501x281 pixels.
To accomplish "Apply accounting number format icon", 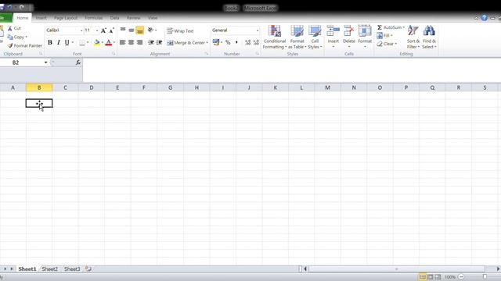I will [216, 42].
